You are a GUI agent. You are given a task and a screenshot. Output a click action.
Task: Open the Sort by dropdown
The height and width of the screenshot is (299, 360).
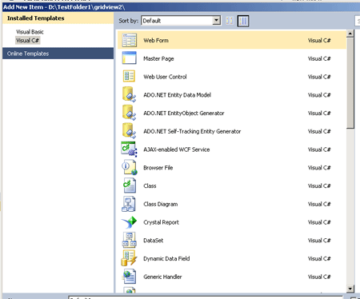click(x=217, y=21)
